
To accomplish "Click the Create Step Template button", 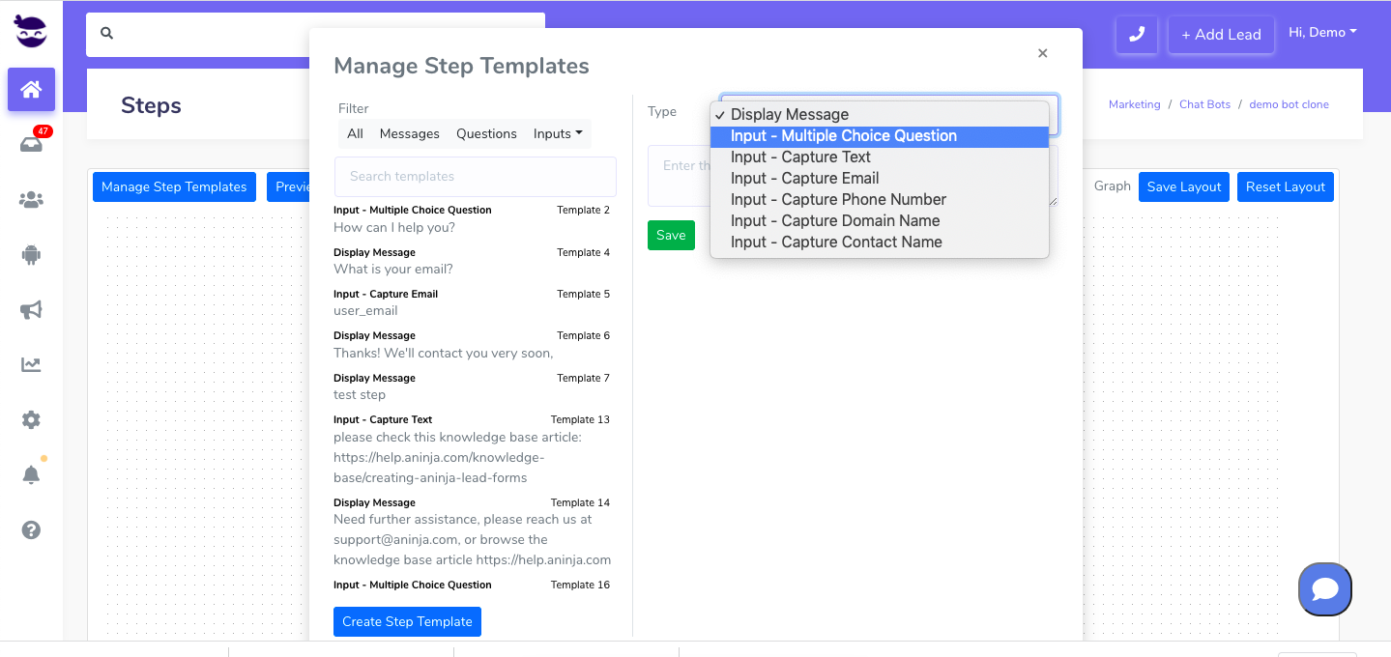I will coord(407,621).
